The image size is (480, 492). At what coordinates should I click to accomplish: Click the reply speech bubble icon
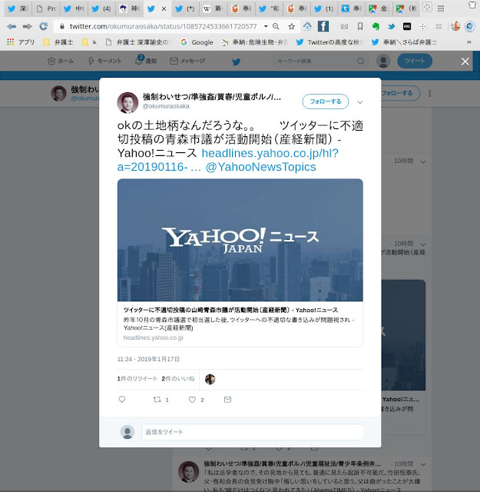coord(122,399)
